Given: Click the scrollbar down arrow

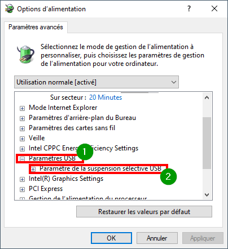Looking at the screenshot, I should pos(207,195).
